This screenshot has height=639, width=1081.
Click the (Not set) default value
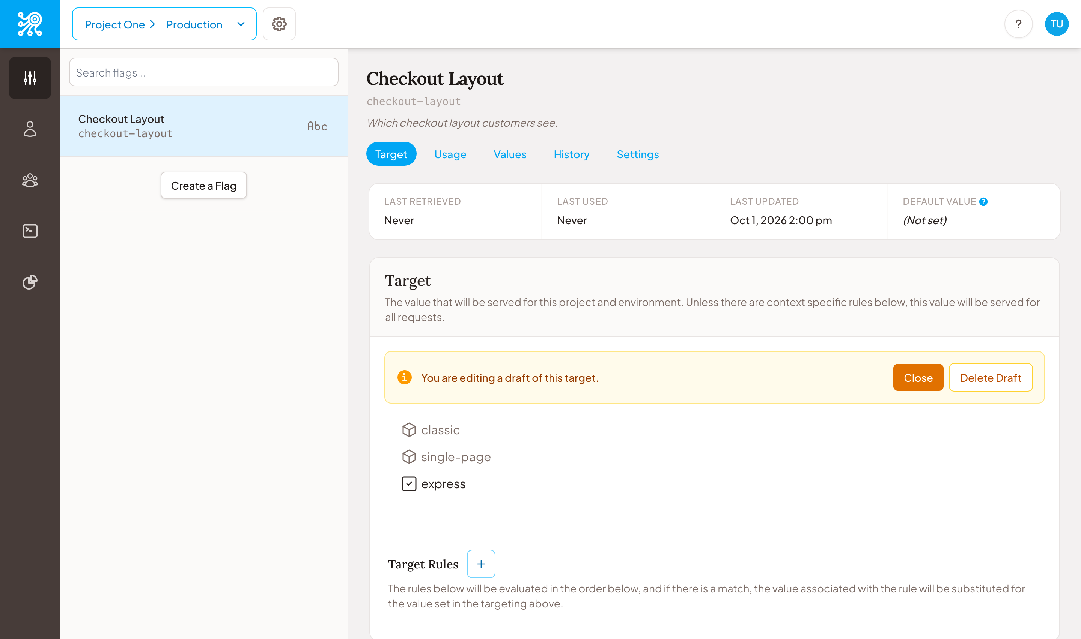click(x=924, y=220)
